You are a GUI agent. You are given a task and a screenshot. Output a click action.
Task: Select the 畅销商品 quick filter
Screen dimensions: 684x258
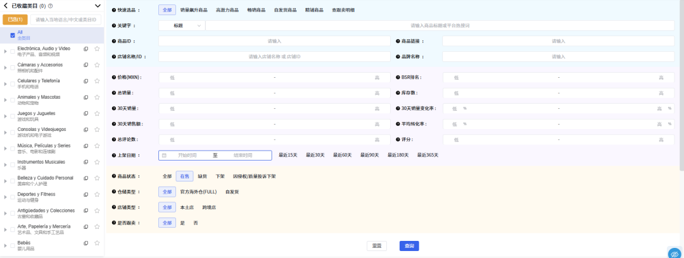coord(256,9)
